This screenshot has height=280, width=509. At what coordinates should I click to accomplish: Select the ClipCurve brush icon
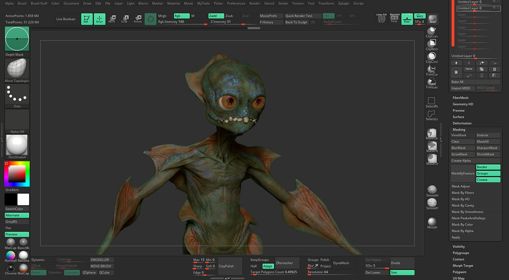coord(432,30)
